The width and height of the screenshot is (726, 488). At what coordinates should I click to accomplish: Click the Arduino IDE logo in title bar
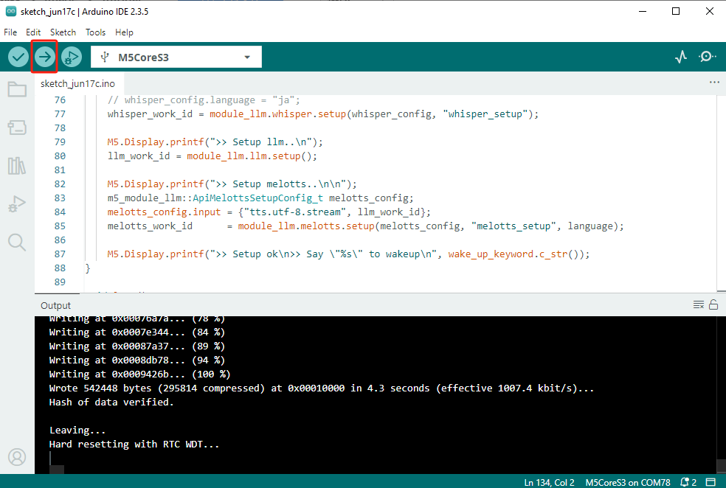(x=11, y=11)
